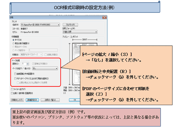Increase copies with the 部数 up arrow

[x=27, y=62]
